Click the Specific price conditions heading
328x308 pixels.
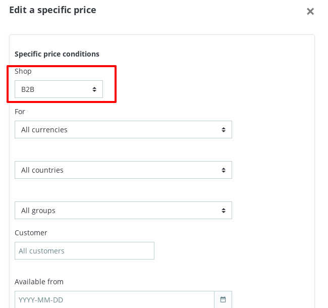pos(57,54)
